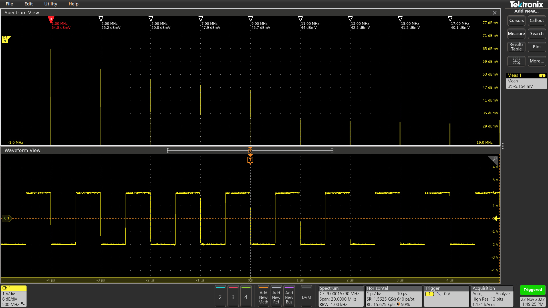Select the 7.00 MHz peak marker
548x308 pixels.
click(201, 19)
